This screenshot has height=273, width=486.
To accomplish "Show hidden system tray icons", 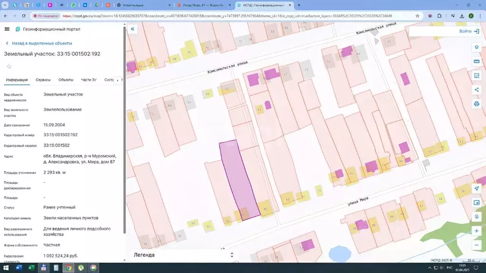I will (x=430, y=268).
